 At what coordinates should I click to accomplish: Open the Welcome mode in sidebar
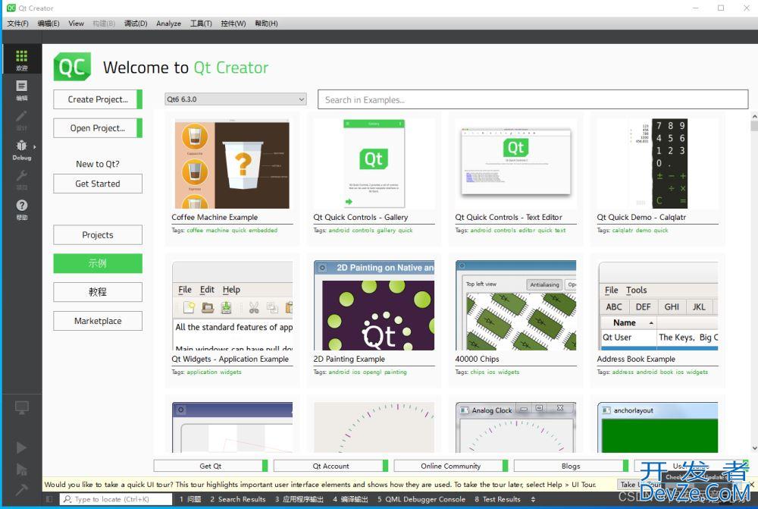(22, 59)
